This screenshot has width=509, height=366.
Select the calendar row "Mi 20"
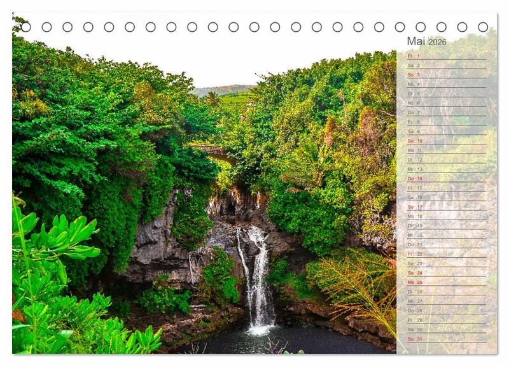447,235
